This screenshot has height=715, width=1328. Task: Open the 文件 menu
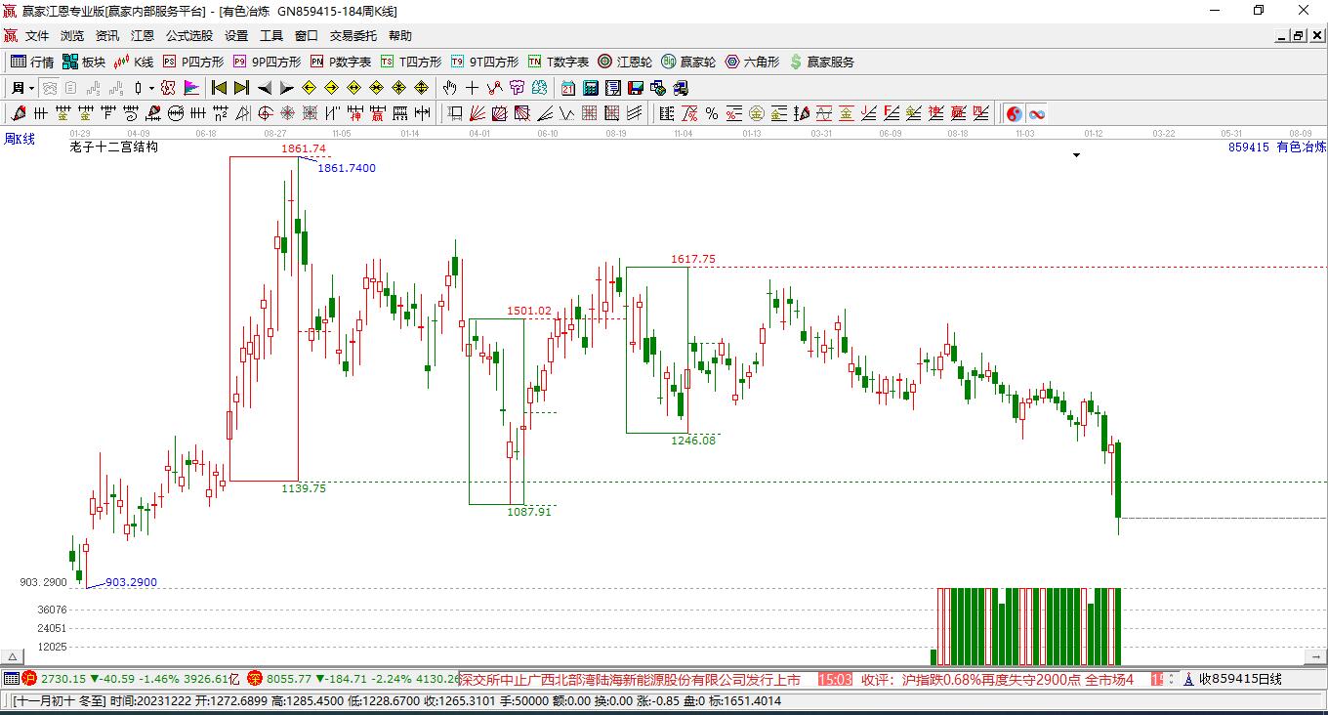(x=37, y=35)
